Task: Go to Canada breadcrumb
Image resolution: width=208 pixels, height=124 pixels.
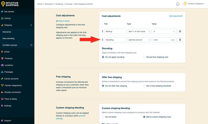Action: (x=69, y=4)
